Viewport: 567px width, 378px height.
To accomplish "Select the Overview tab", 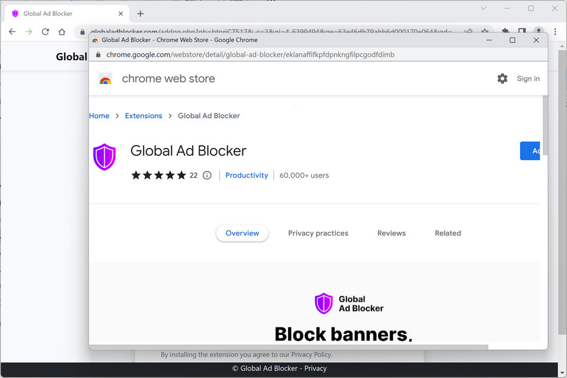I will [242, 233].
